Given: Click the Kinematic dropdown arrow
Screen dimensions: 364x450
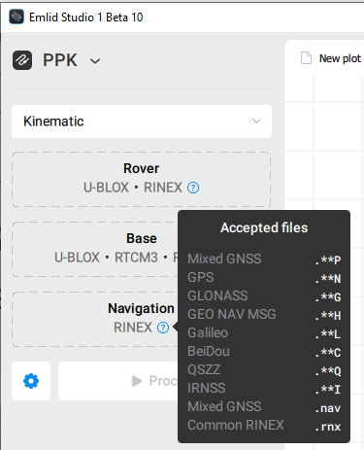Looking at the screenshot, I should (256, 121).
